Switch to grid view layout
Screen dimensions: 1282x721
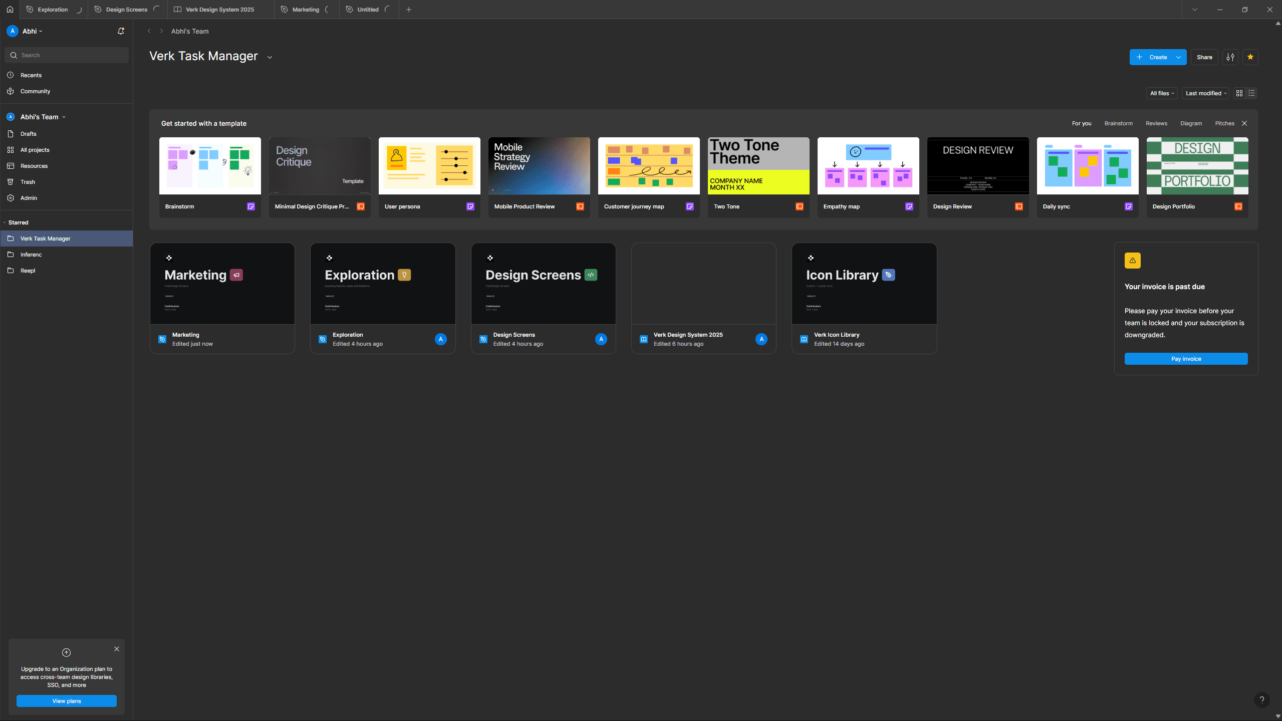tap(1239, 93)
